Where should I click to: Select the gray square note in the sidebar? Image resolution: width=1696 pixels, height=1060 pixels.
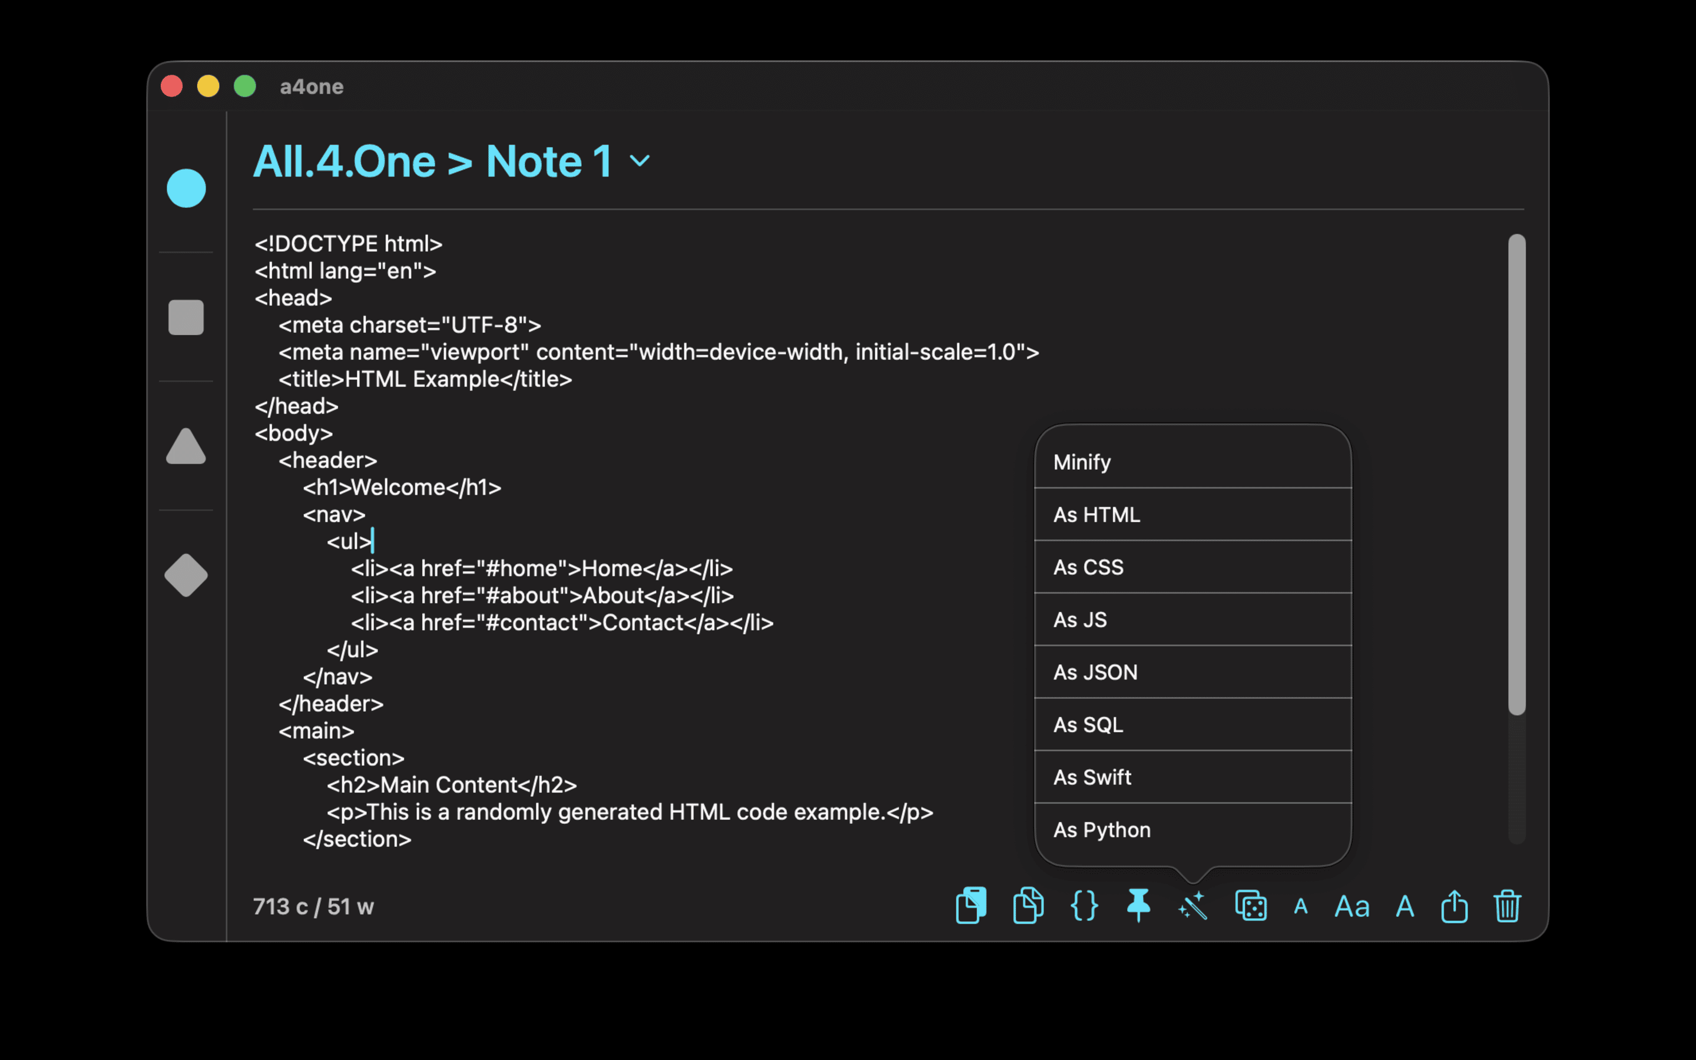pos(185,317)
